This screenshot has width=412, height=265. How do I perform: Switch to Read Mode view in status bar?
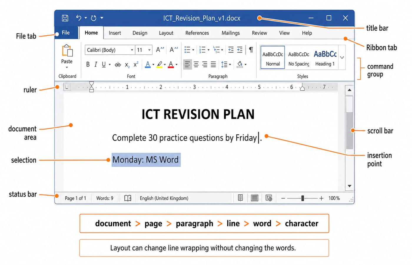pyautogui.click(x=240, y=198)
